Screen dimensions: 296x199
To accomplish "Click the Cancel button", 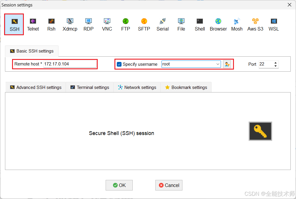I will (x=169, y=185).
